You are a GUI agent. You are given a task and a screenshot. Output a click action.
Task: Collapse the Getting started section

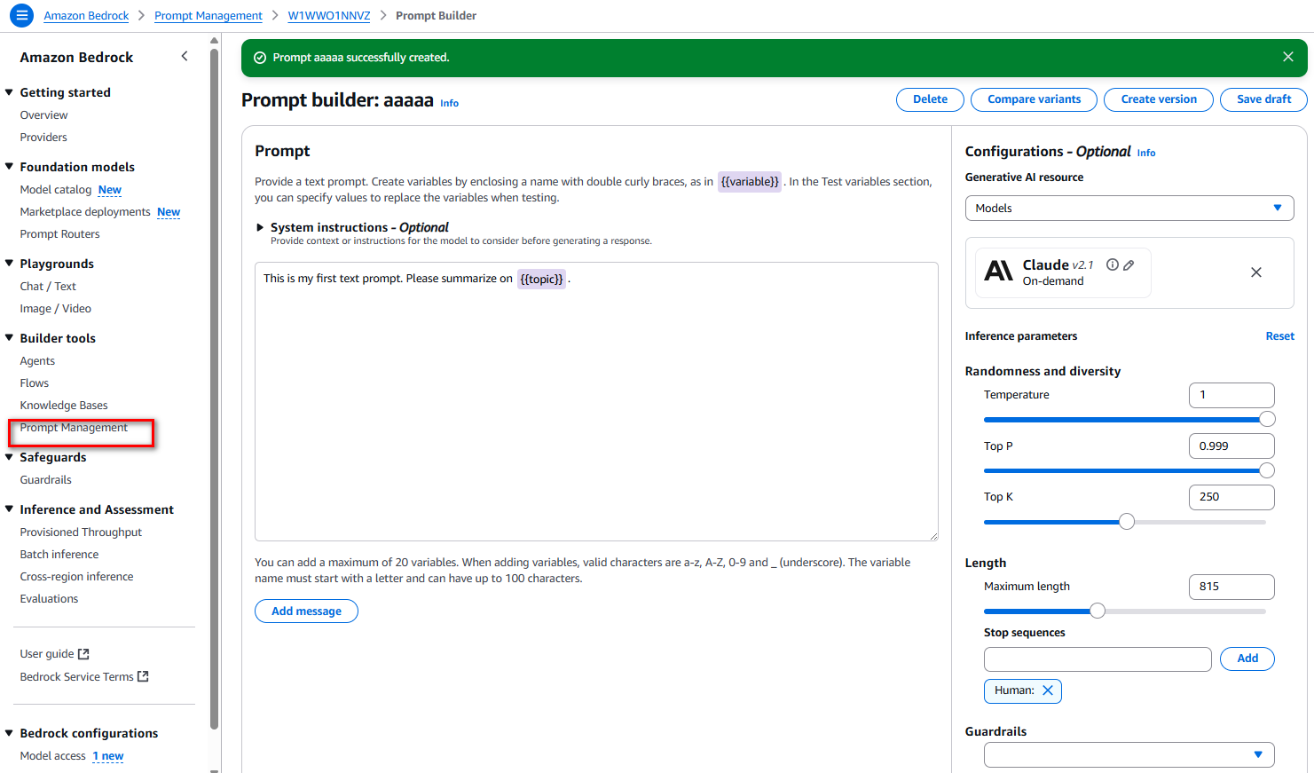(x=9, y=91)
